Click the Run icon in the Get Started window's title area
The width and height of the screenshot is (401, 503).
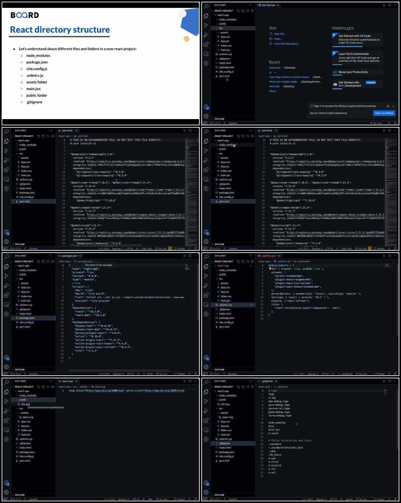(x=384, y=5)
